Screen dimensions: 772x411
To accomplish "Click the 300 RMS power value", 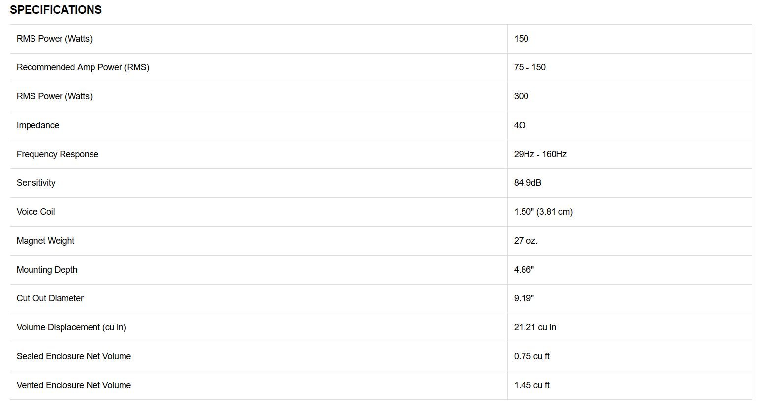I will click(x=521, y=96).
